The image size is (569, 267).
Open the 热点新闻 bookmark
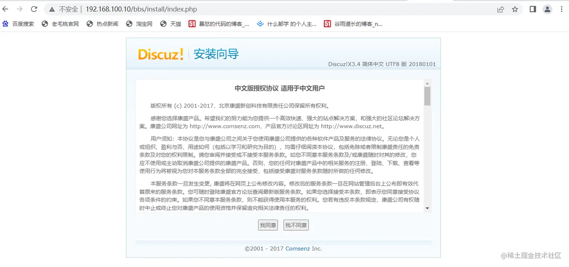coord(102,24)
